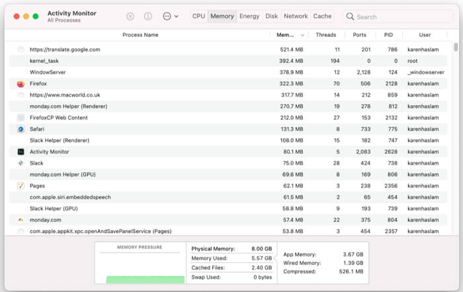Select the kernel_task process row
Screen dimensions: 463x292
pyautogui.click(x=228, y=61)
